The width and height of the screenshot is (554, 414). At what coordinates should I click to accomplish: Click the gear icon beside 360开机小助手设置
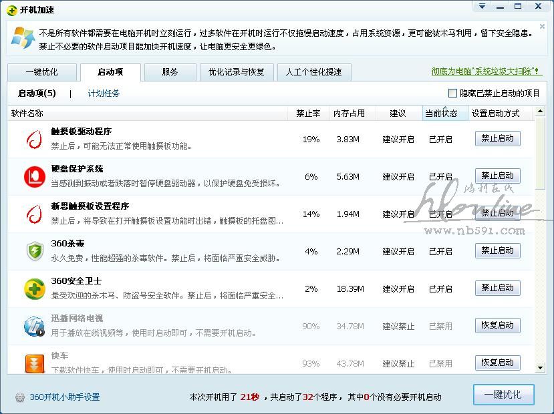[x=19, y=397]
